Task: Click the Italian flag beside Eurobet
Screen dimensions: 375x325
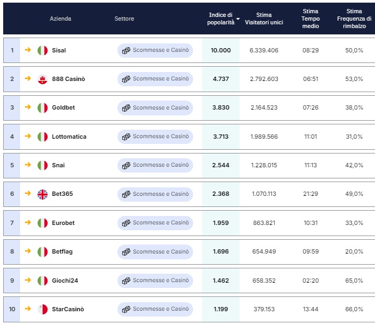Action: (42, 223)
